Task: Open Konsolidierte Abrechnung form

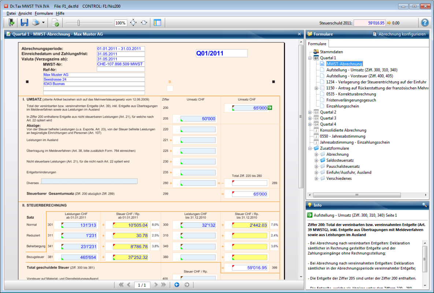Action: tap(343, 130)
